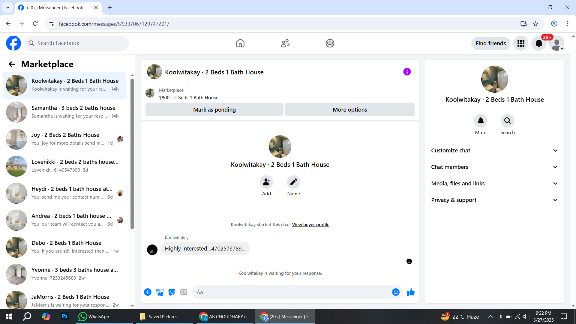The height and width of the screenshot is (324, 576).
Task: Open the Groups icon in top navigation
Action: [330, 43]
